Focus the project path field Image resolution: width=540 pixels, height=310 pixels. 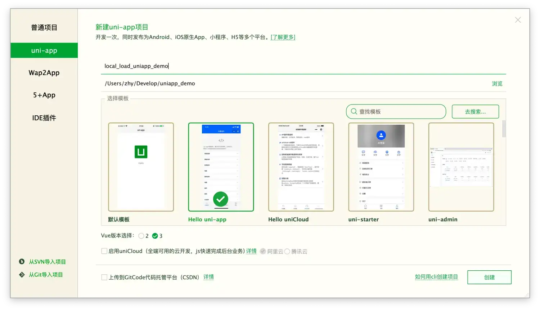[x=295, y=83]
